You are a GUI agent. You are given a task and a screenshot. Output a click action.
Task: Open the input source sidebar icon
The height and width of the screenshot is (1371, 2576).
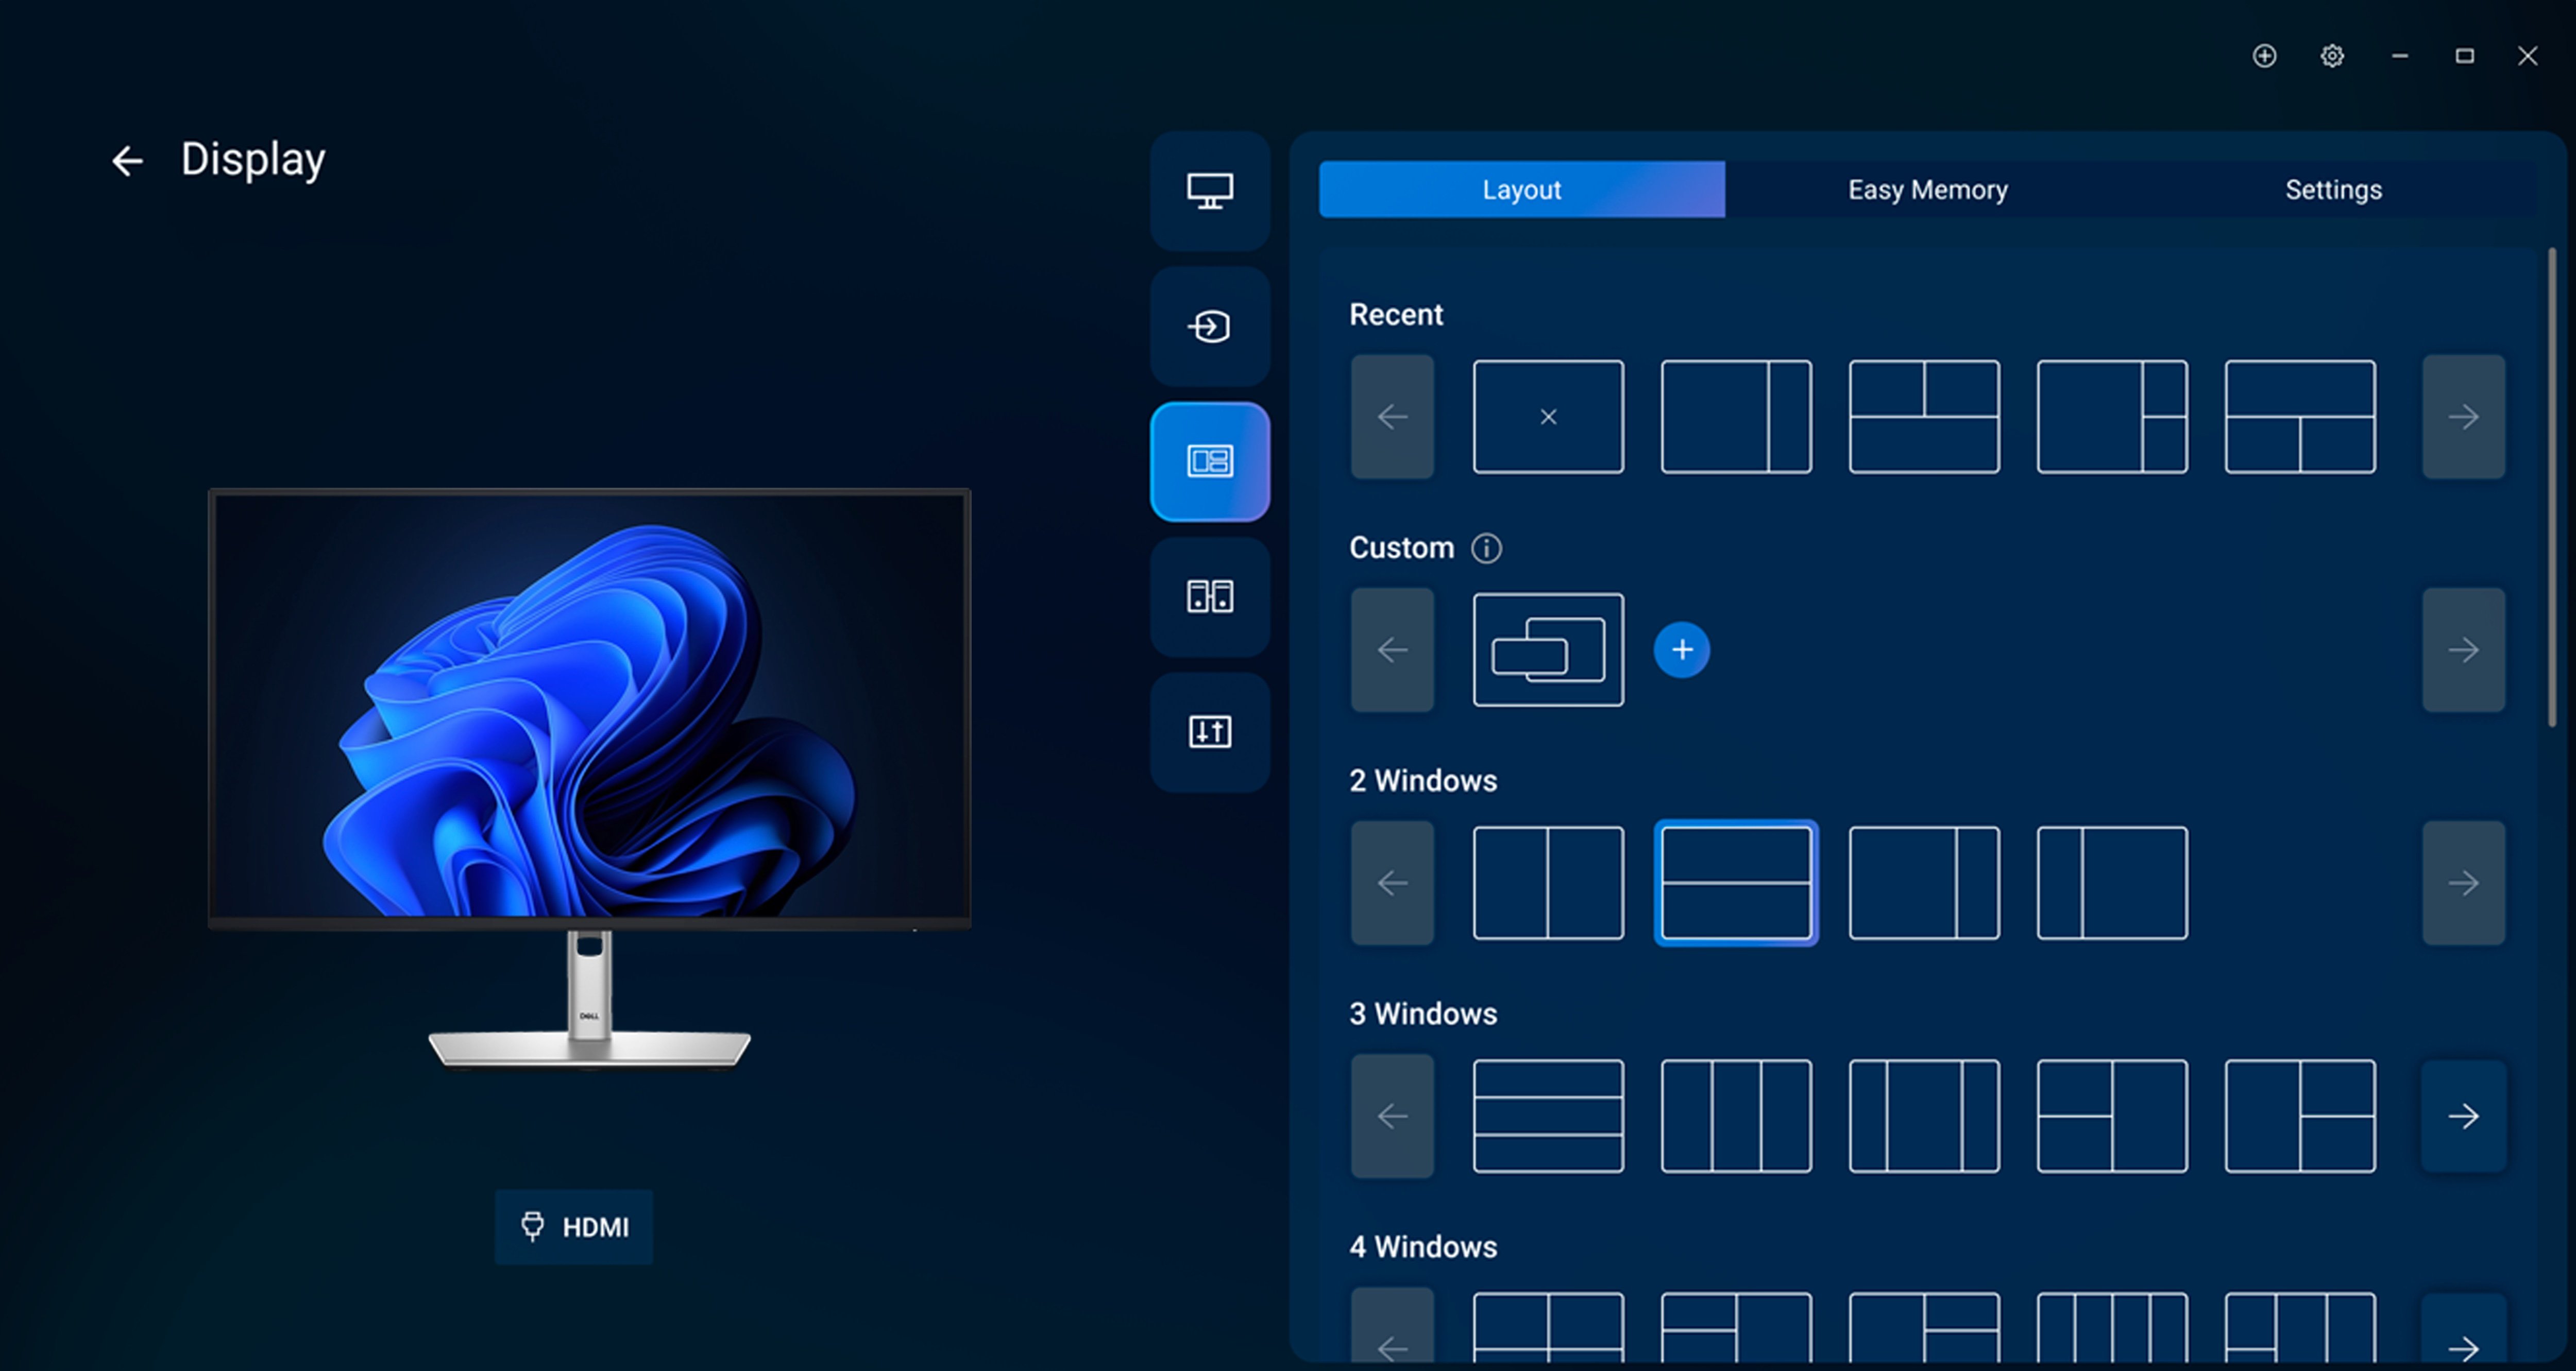1209,326
